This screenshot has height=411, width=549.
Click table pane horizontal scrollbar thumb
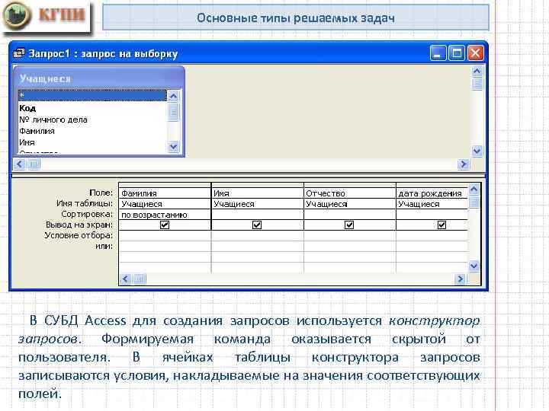point(34,164)
